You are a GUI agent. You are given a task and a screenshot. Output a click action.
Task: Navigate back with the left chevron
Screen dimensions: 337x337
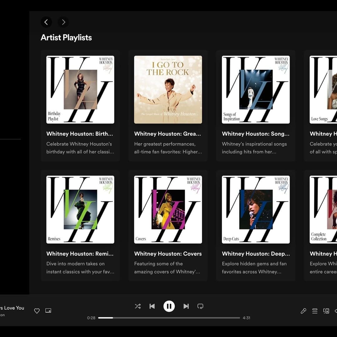46,22
